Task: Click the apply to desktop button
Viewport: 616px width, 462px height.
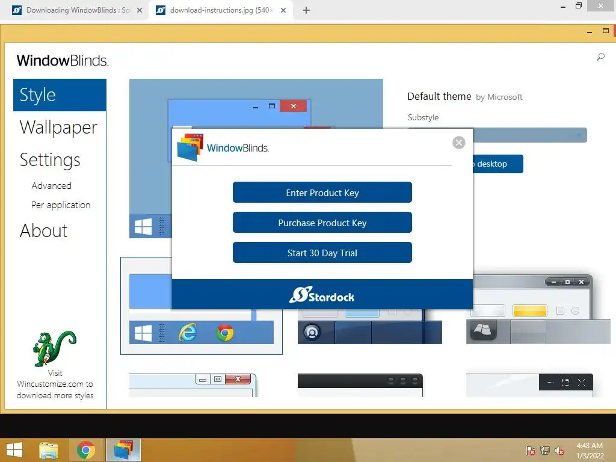Action: coord(497,164)
